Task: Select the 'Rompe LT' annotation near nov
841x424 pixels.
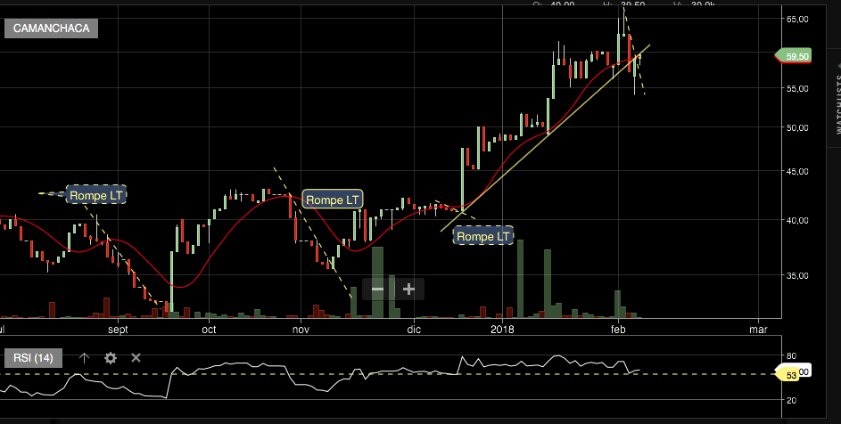Action: click(x=333, y=200)
